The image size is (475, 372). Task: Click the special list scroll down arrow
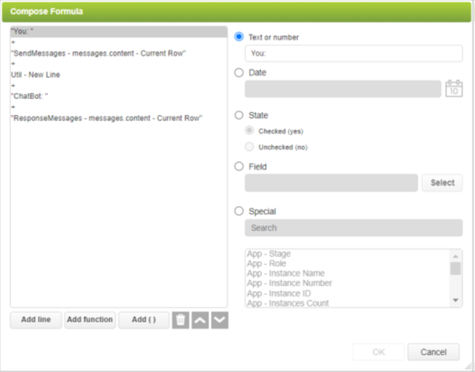(455, 300)
